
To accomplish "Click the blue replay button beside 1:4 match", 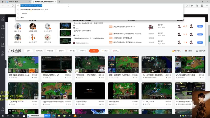I will click(x=200, y=42).
